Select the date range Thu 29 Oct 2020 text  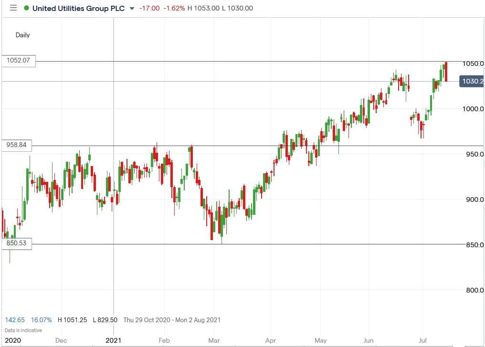(x=148, y=320)
